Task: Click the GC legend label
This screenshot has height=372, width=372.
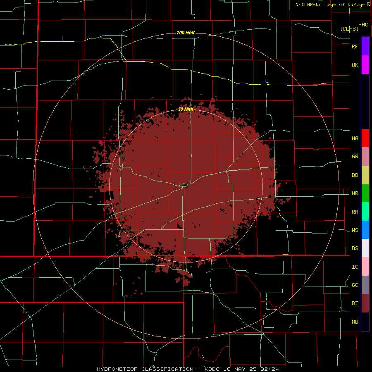Action: (355, 285)
